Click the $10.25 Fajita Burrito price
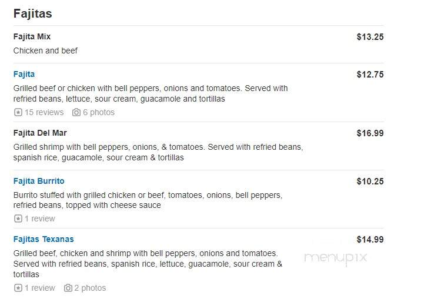This screenshot has height=306, width=441. point(370,181)
